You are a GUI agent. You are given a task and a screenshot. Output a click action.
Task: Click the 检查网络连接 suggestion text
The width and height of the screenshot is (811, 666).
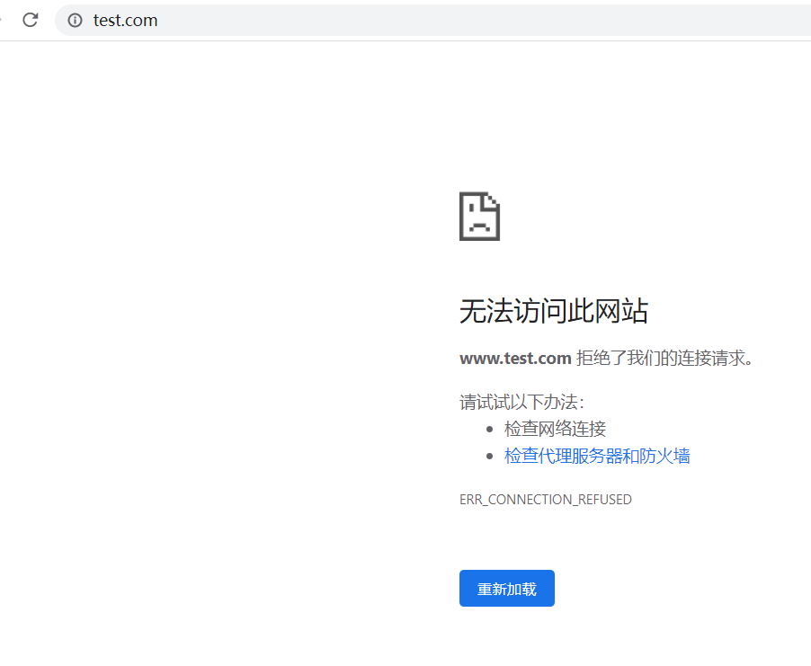(x=555, y=429)
